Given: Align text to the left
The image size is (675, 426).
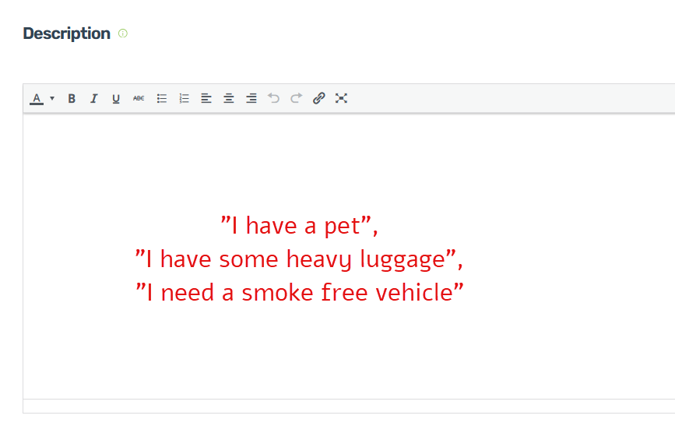Looking at the screenshot, I should click(206, 98).
